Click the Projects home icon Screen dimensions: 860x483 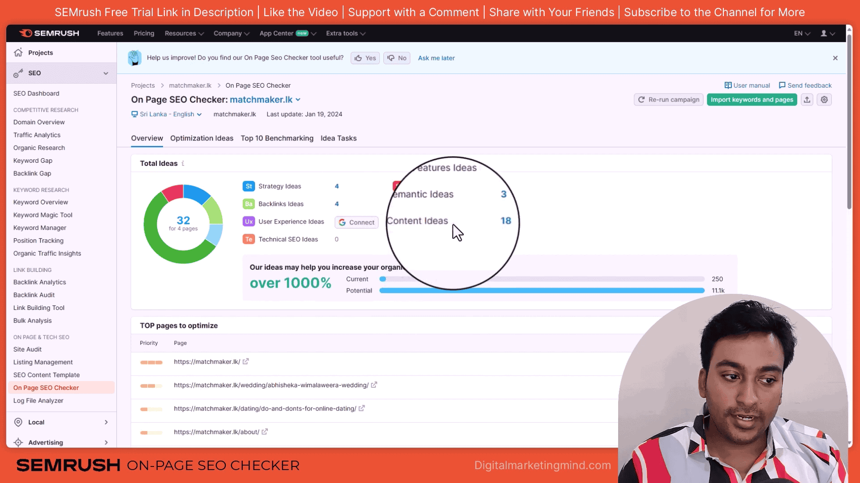tap(18, 52)
